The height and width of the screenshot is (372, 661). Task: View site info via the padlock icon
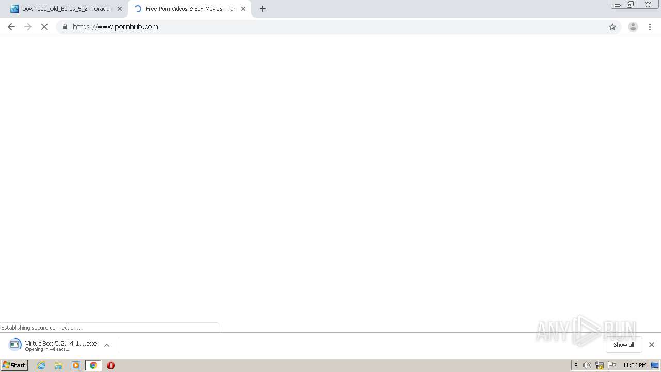point(65,27)
